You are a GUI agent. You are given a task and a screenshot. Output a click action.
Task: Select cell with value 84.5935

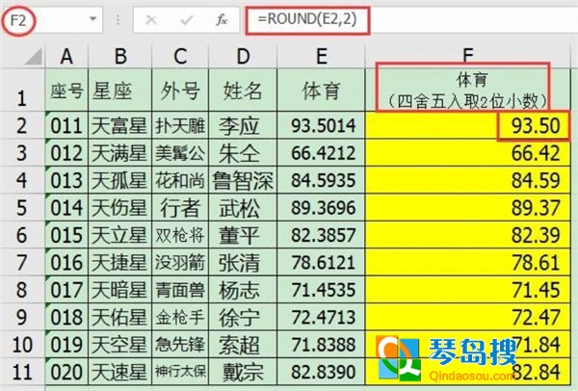pyautogui.click(x=321, y=180)
